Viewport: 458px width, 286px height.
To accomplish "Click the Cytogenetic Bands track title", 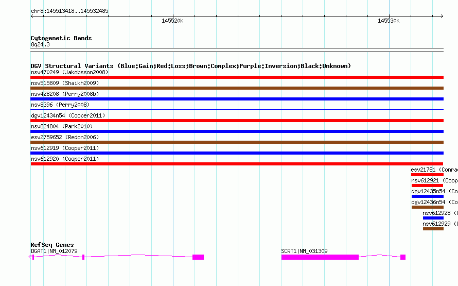I will pyautogui.click(x=61, y=38).
